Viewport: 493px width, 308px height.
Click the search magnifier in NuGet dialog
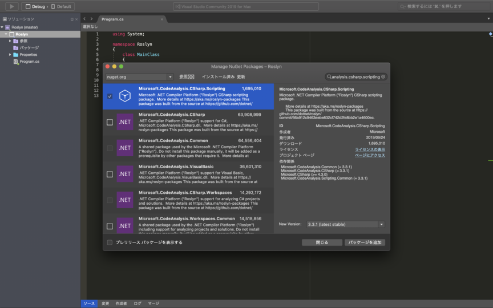329,76
